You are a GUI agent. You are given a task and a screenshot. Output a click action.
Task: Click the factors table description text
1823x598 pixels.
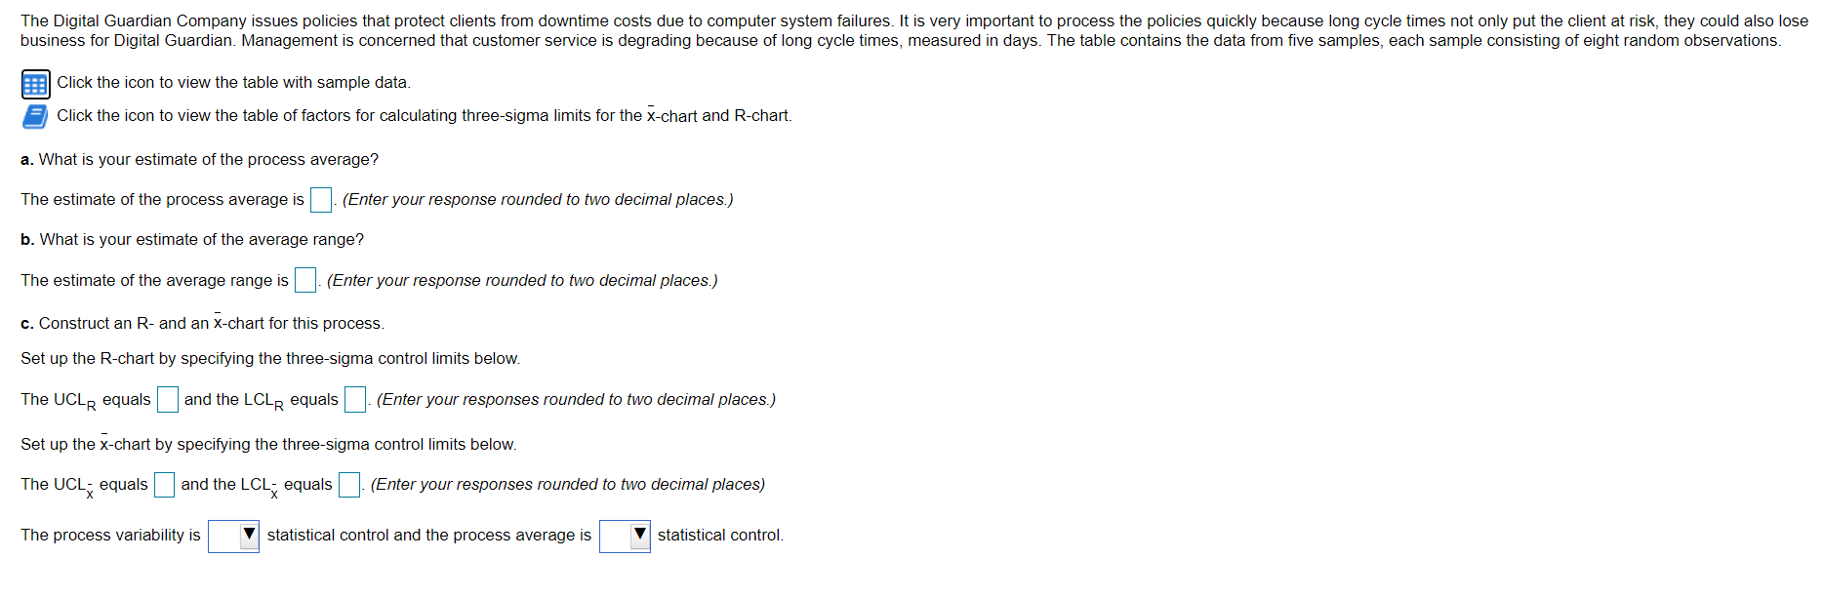[424, 115]
